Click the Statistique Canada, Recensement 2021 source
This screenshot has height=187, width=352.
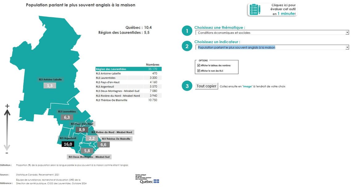(38, 175)
